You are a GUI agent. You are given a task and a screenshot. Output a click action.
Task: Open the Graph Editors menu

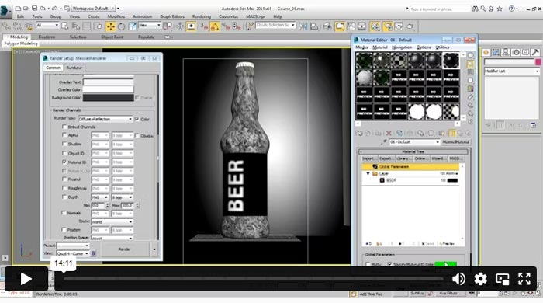[172, 16]
